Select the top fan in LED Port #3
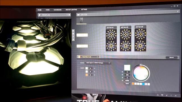 pyautogui.click(x=140, y=34)
